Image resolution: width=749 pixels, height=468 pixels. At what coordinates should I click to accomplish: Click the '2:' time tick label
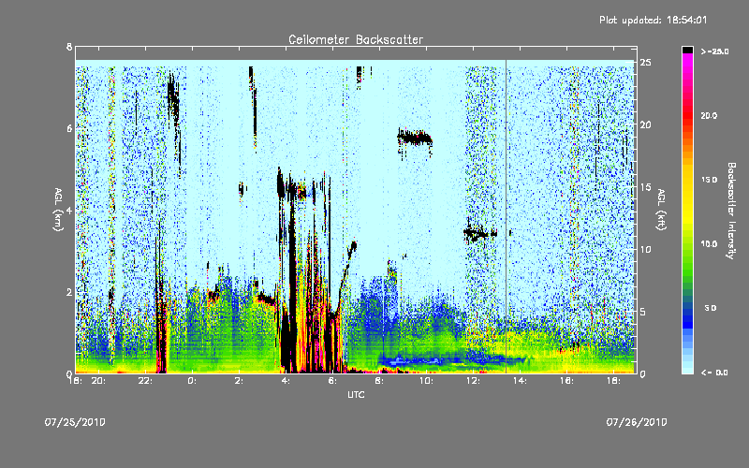[239, 381]
